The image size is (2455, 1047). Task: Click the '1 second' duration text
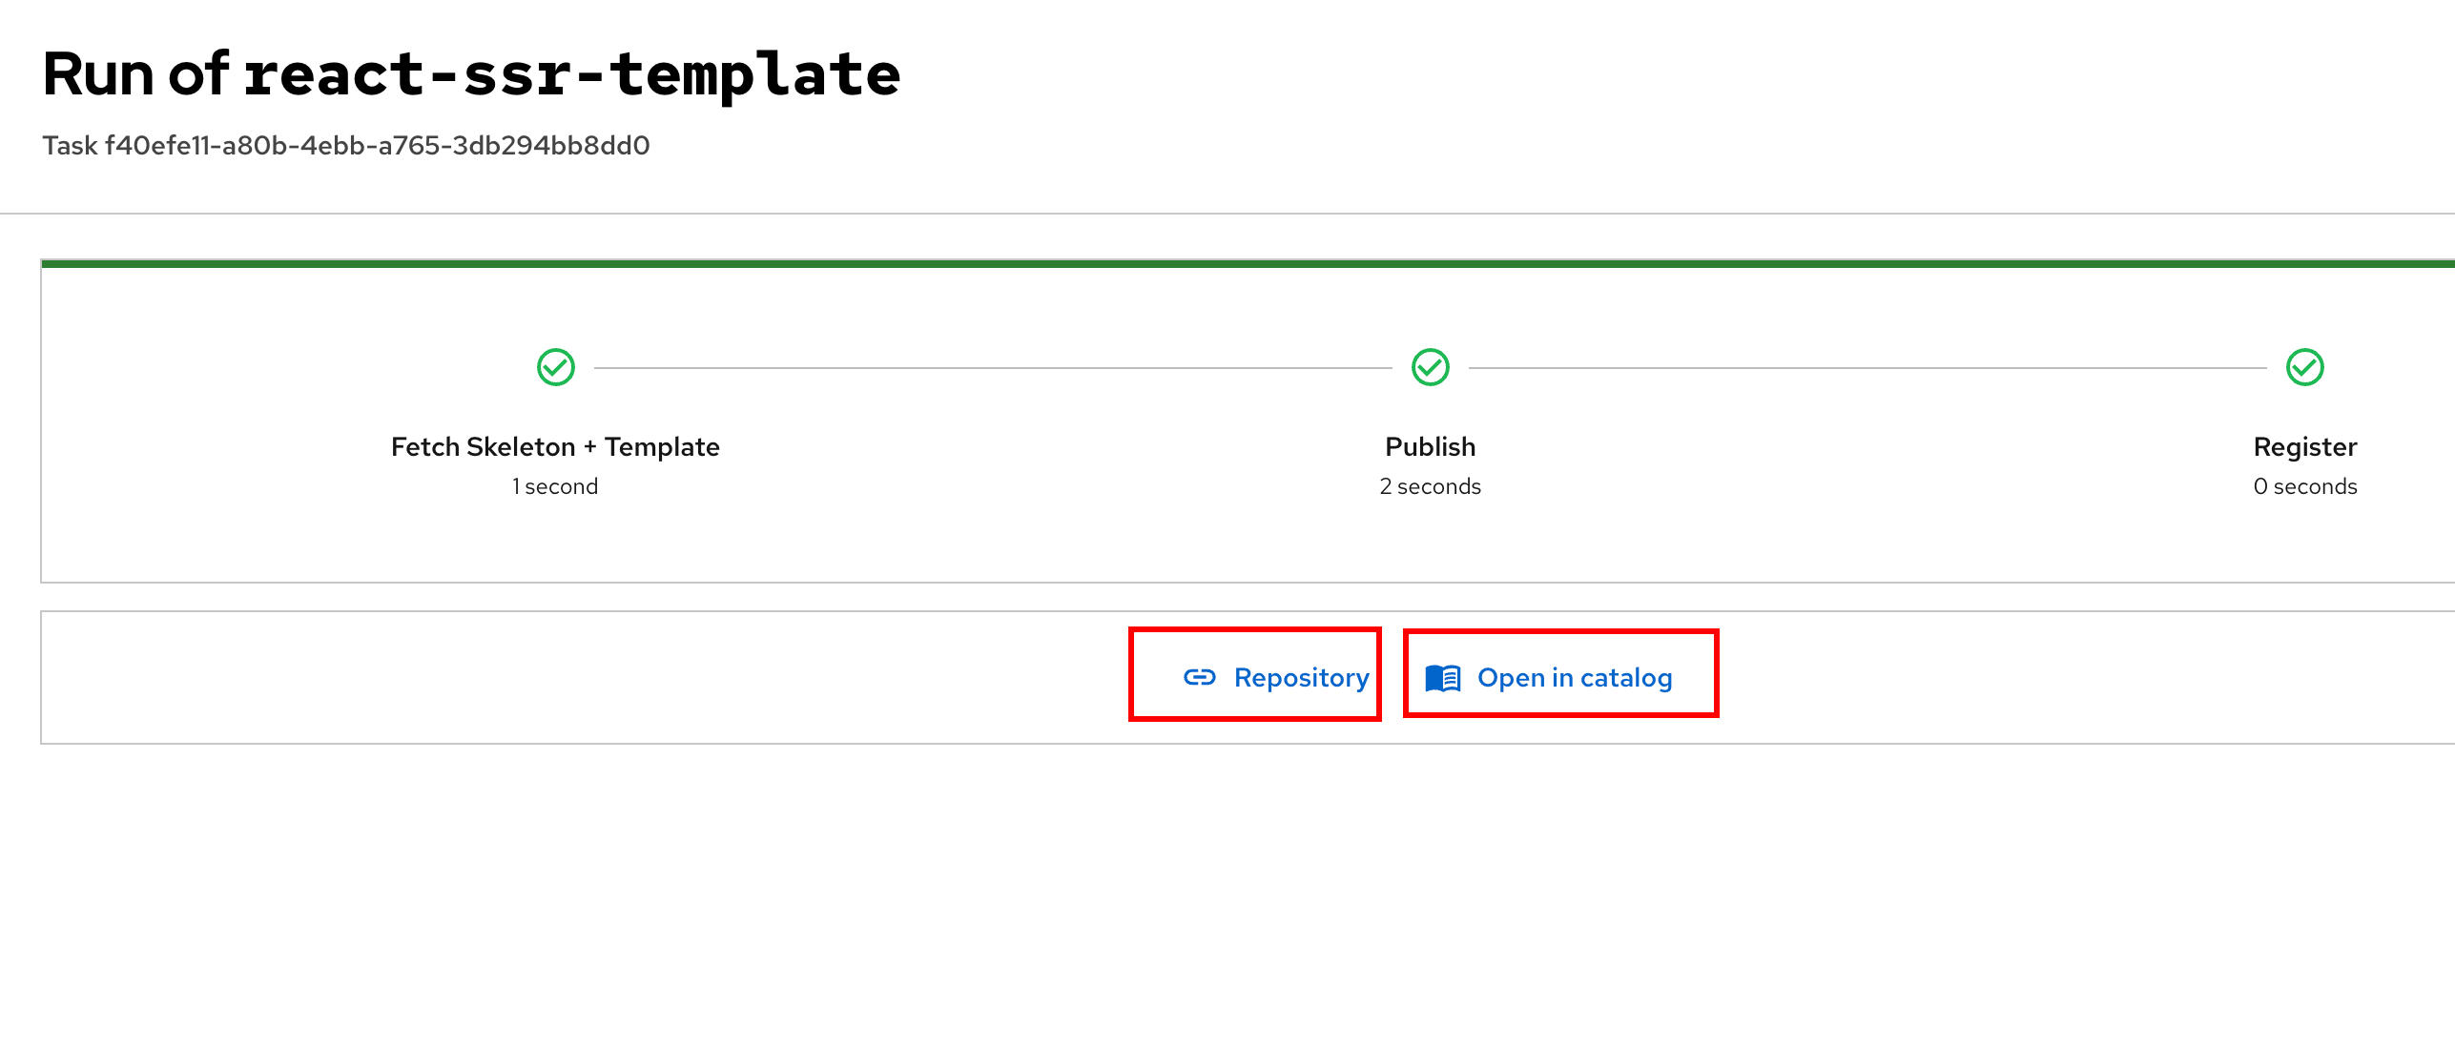(x=555, y=486)
